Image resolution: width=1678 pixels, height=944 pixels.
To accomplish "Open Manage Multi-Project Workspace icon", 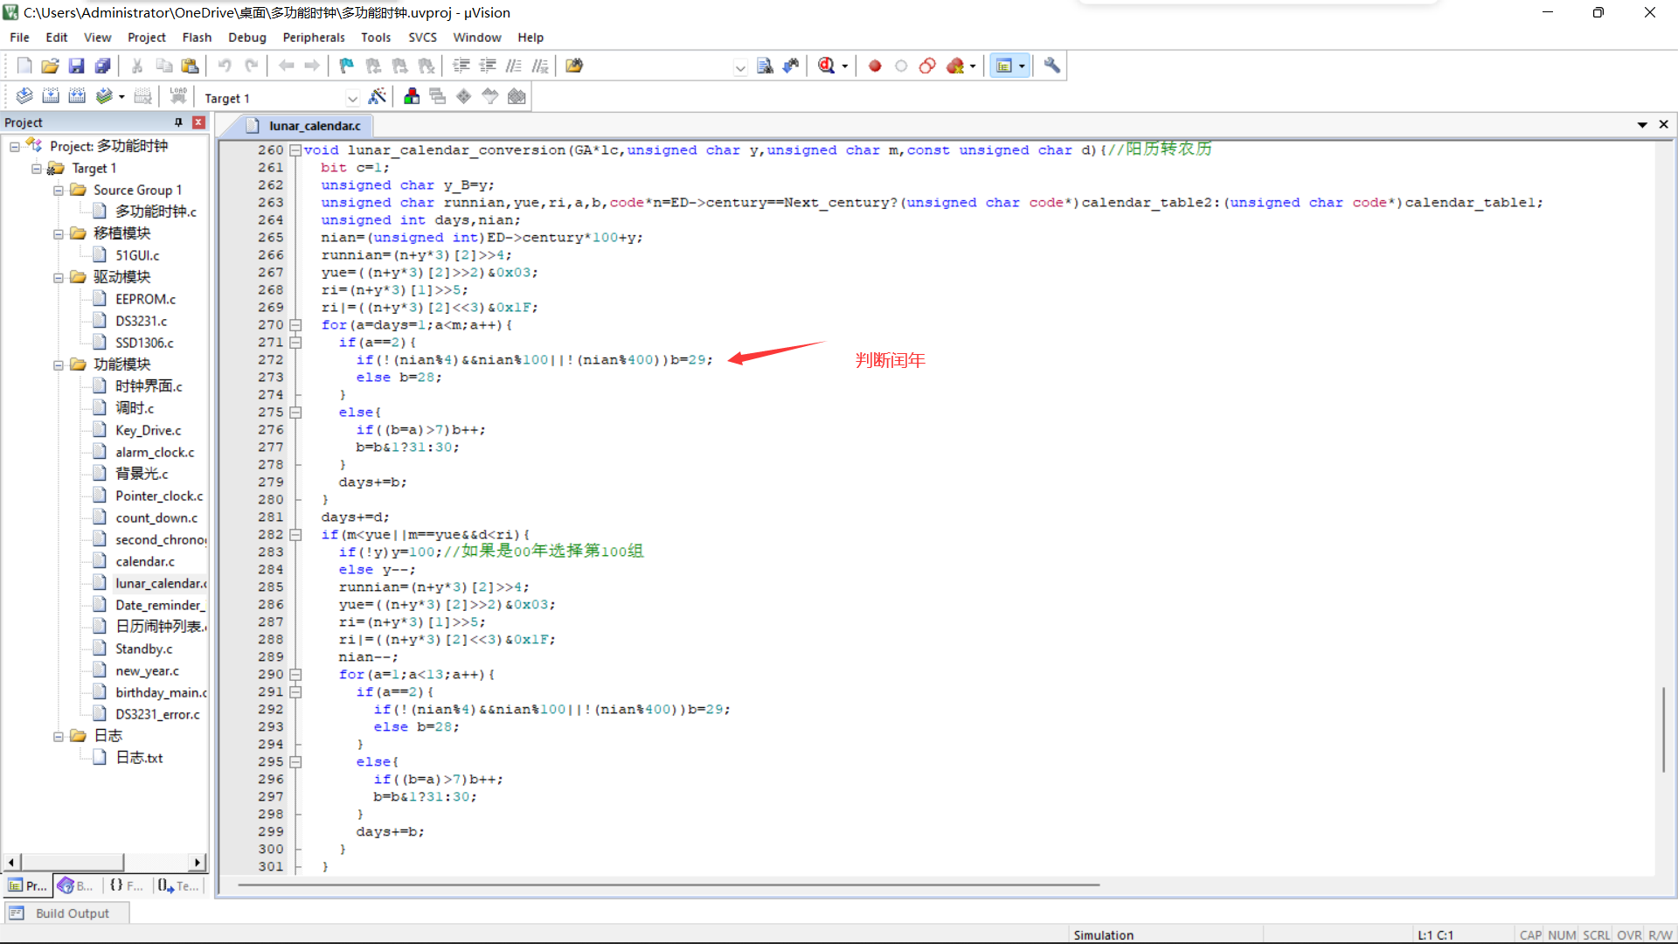I will [438, 96].
